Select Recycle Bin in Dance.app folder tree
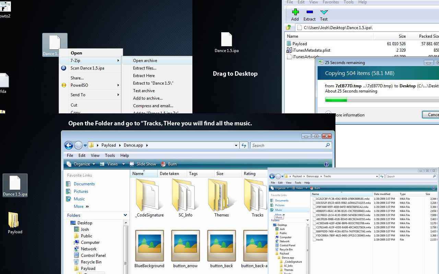 (91, 262)
